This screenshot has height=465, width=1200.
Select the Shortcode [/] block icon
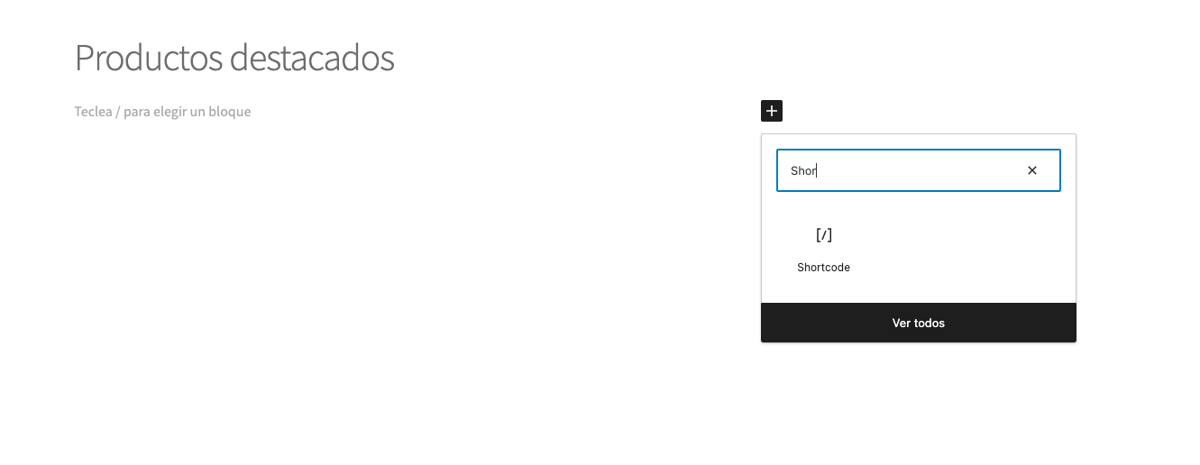click(x=823, y=235)
